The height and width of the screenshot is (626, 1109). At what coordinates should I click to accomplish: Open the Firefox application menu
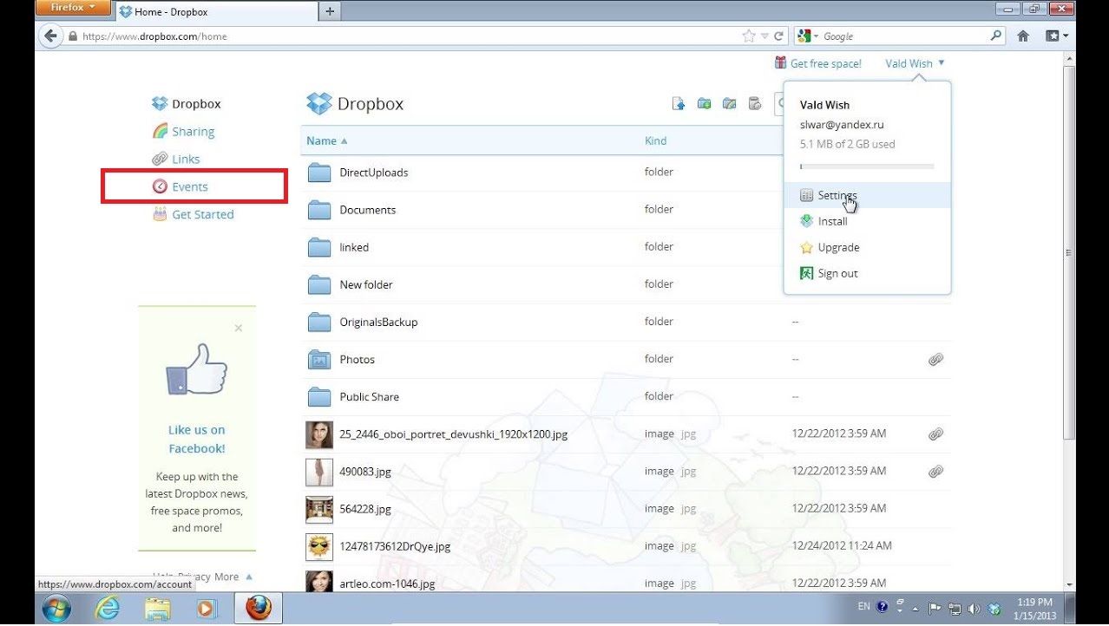coord(73,8)
